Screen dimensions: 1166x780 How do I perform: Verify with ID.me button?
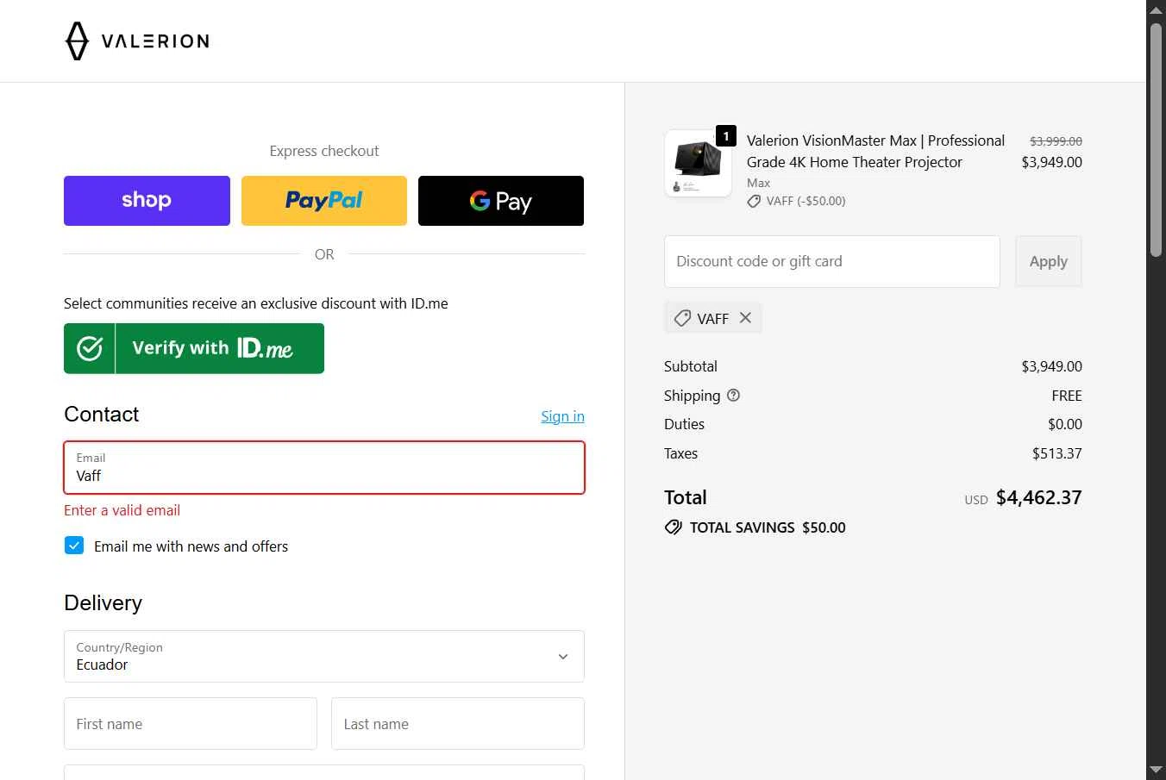coord(194,348)
